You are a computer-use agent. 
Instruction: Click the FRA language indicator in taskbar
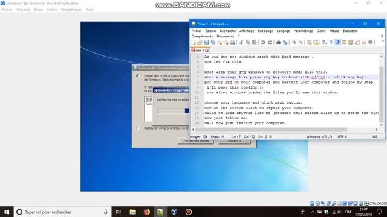point(348,212)
